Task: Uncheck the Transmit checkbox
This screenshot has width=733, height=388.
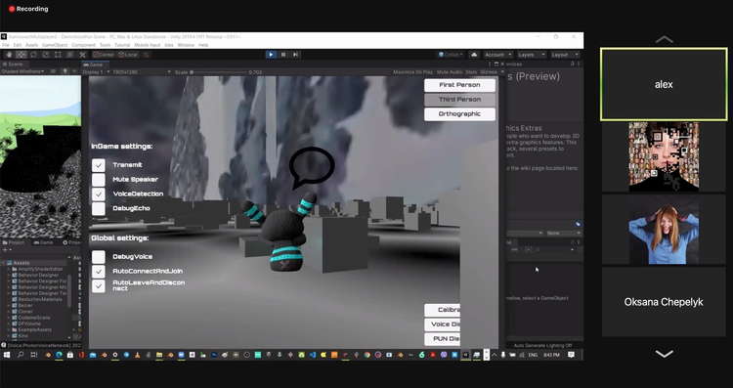Action: pos(98,165)
